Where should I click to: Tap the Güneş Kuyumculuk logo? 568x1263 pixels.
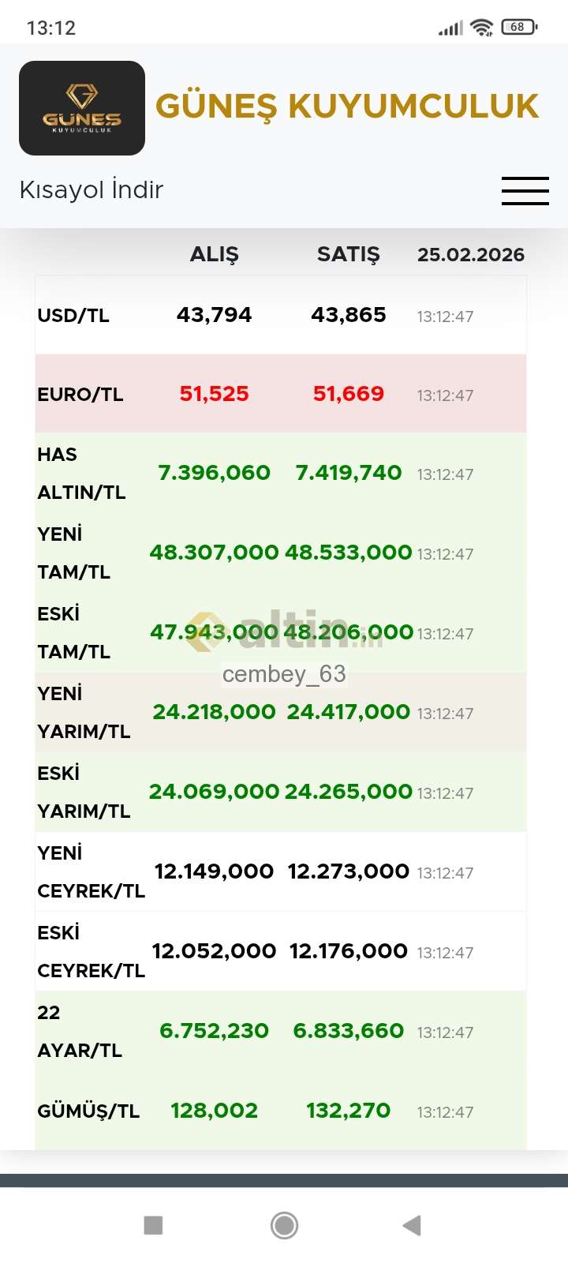point(82,108)
